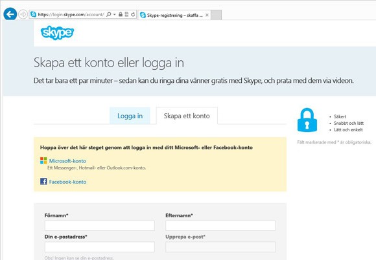This screenshot has height=260, width=376.
Task: Click the 'Ett Messenger-, Hotmail- eller Outlook.com-konto' text
Action: click(97, 168)
